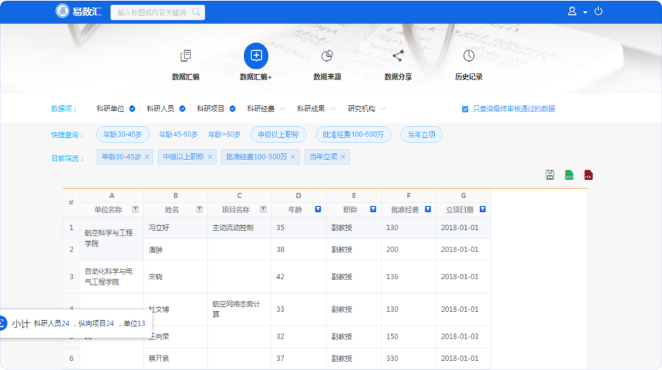Click filter icon for 职称 column
Viewport: 662px width, 370px height.
373,209
